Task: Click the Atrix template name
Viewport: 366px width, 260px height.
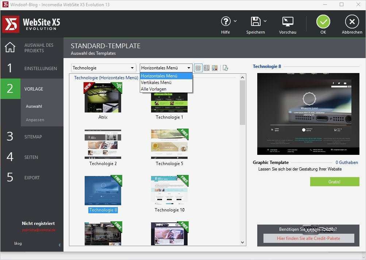Action: click(103, 117)
